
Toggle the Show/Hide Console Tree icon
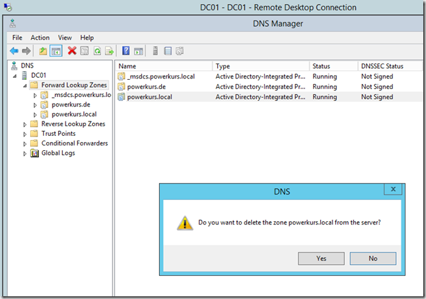coord(56,51)
